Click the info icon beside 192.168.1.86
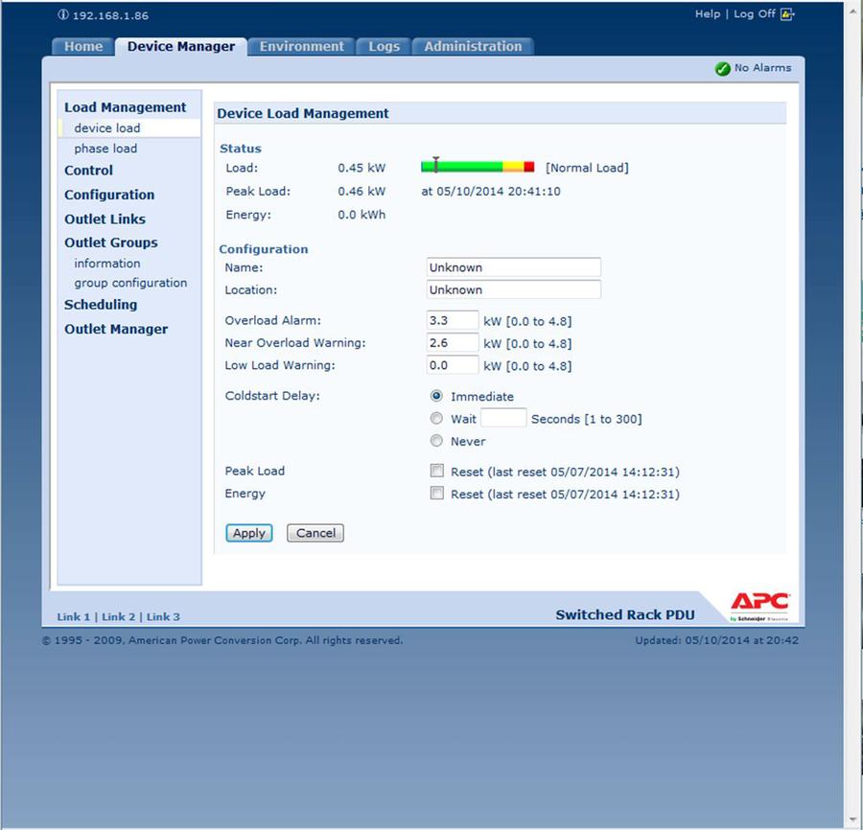Screen dimensions: 863x830 click(63, 14)
